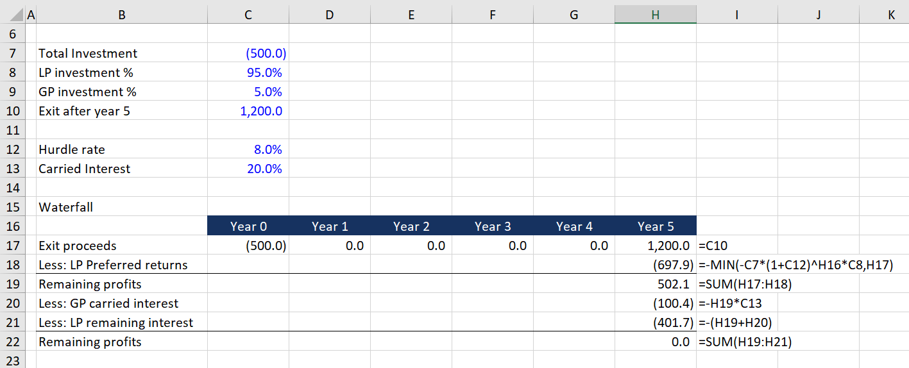The height and width of the screenshot is (368, 909).
Task: Select column C header
Action: tap(248, 15)
